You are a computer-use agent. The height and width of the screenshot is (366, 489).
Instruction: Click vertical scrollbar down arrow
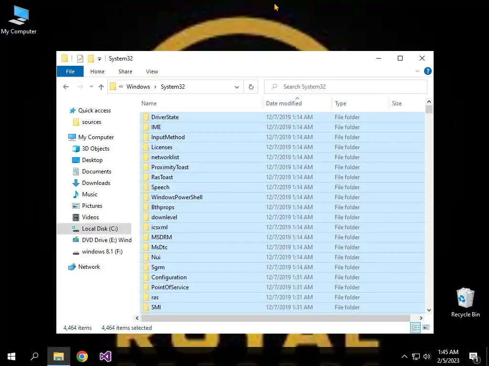(429, 310)
